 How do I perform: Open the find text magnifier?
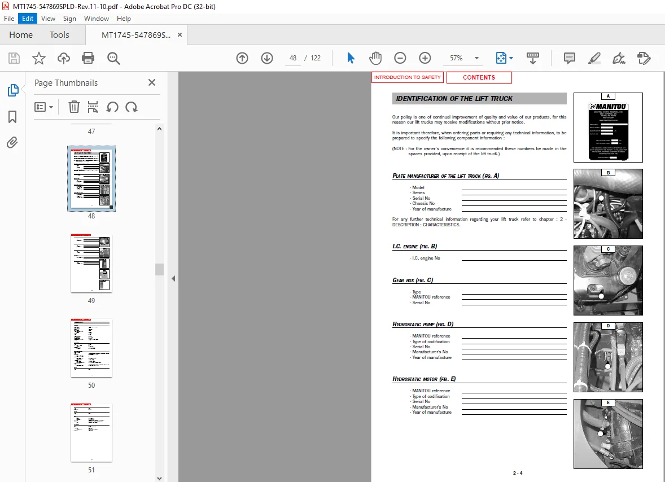point(113,58)
